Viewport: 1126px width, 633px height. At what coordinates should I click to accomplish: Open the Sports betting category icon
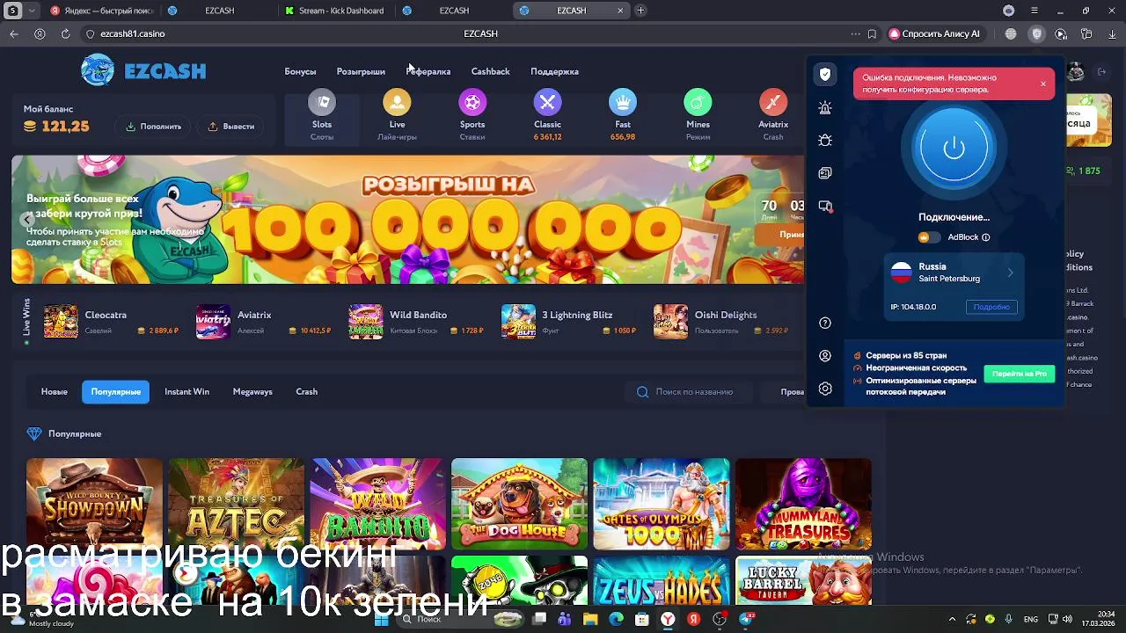[472, 103]
